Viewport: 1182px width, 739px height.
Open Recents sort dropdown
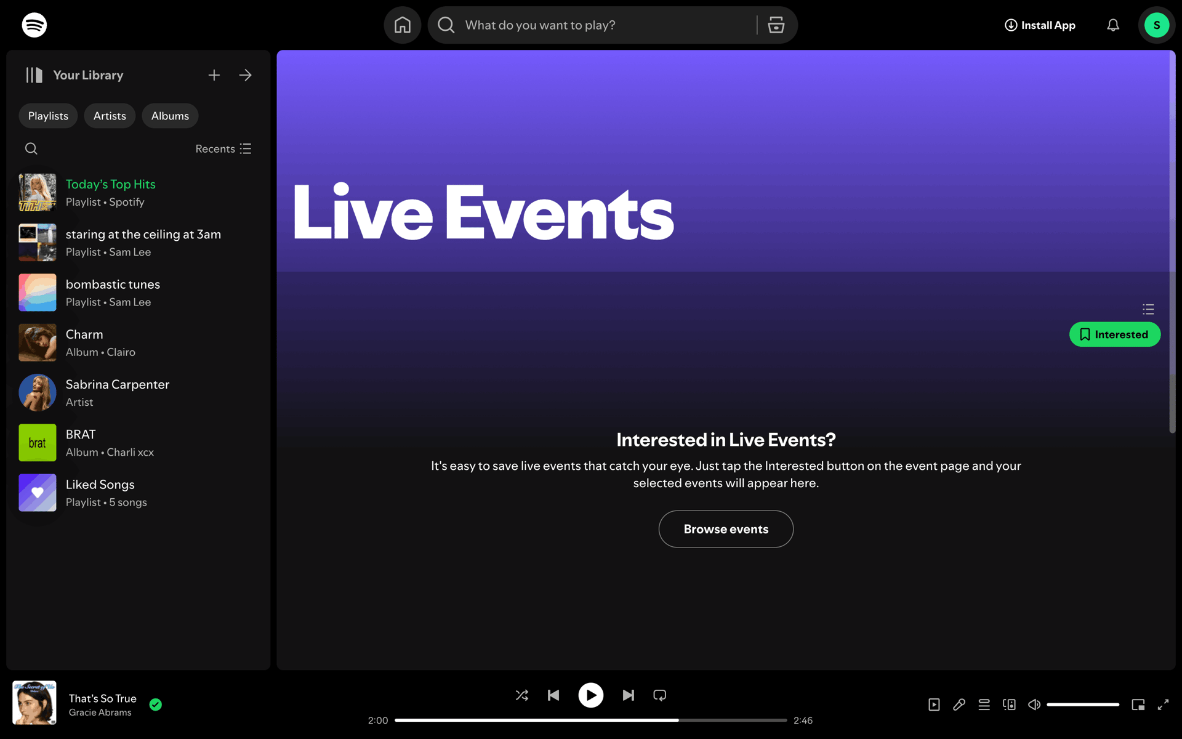pyautogui.click(x=223, y=148)
